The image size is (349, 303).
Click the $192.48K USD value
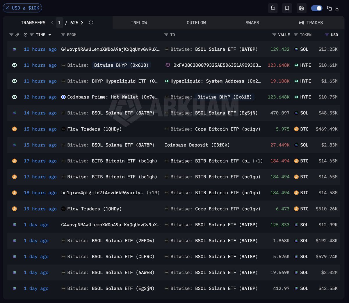click(x=327, y=241)
